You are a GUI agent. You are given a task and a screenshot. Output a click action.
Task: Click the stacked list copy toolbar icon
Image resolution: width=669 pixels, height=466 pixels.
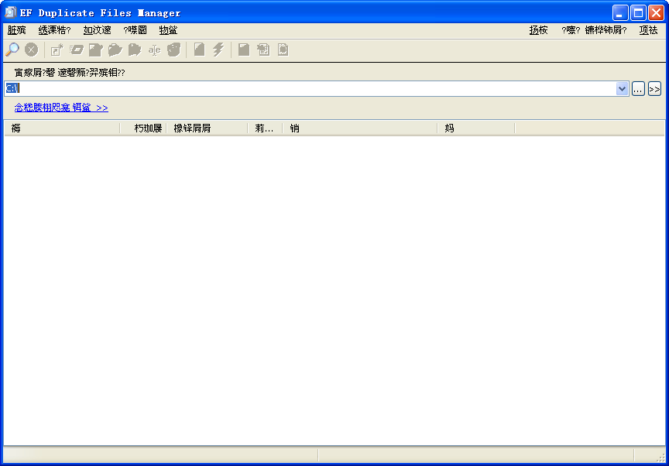point(263,50)
